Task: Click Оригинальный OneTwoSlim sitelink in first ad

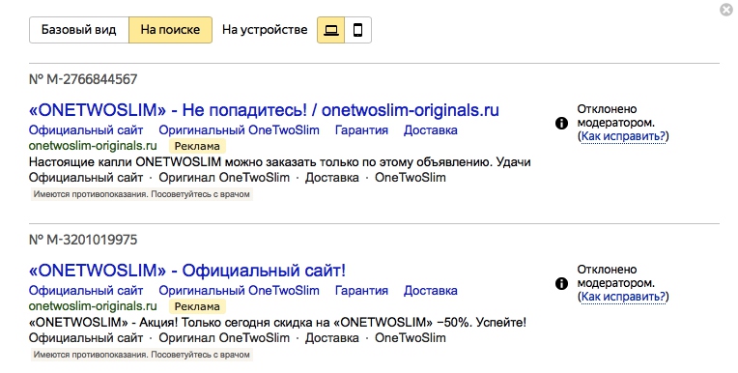Action: pos(240,130)
